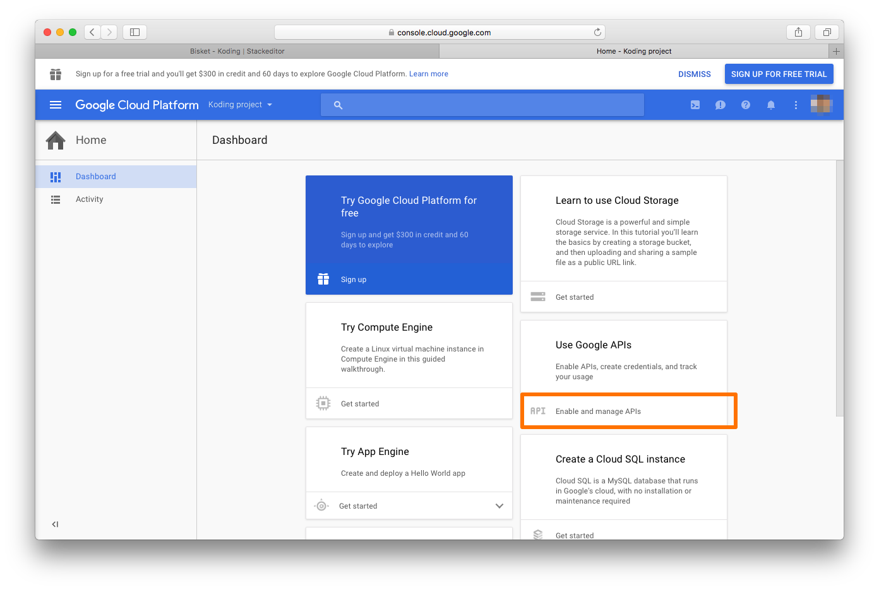This screenshot has height=590, width=879.
Task: Open the Safari share button
Action: click(799, 32)
